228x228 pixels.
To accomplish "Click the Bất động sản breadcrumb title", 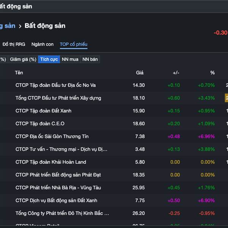I will [x=45, y=26].
